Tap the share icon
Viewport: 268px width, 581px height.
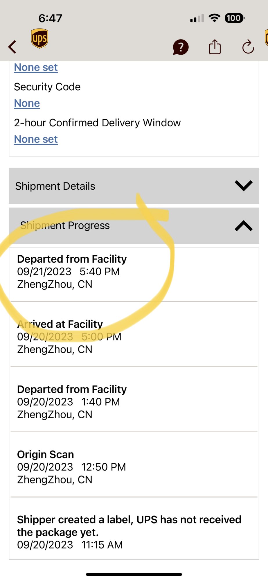(215, 47)
